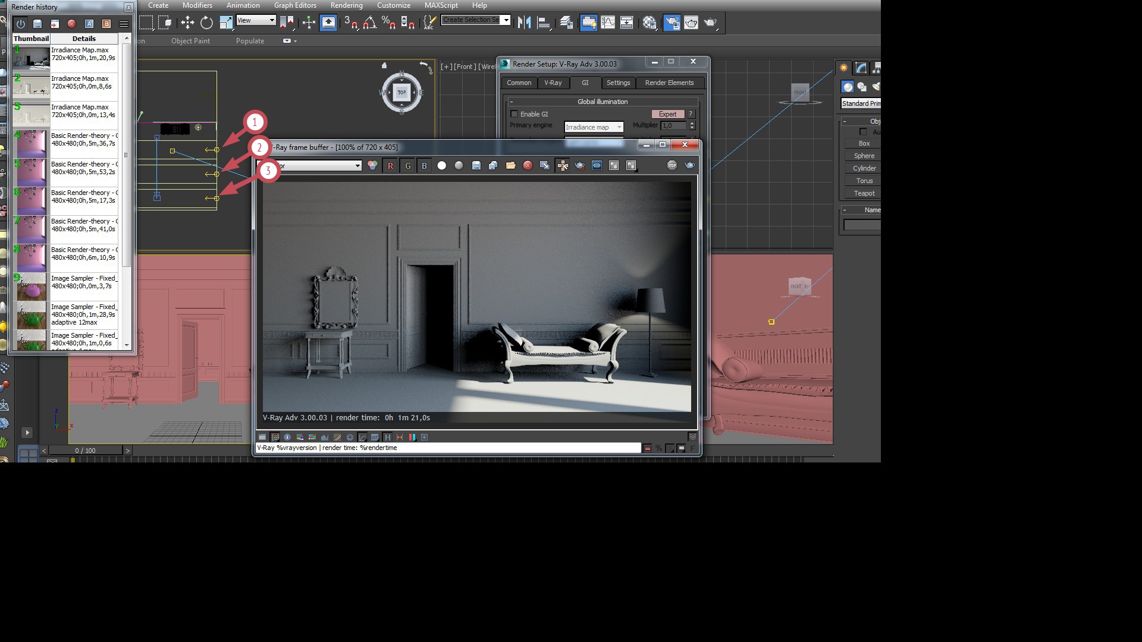Stop rendering using the stop sign icon
The image size is (1142, 642).
click(x=672, y=166)
